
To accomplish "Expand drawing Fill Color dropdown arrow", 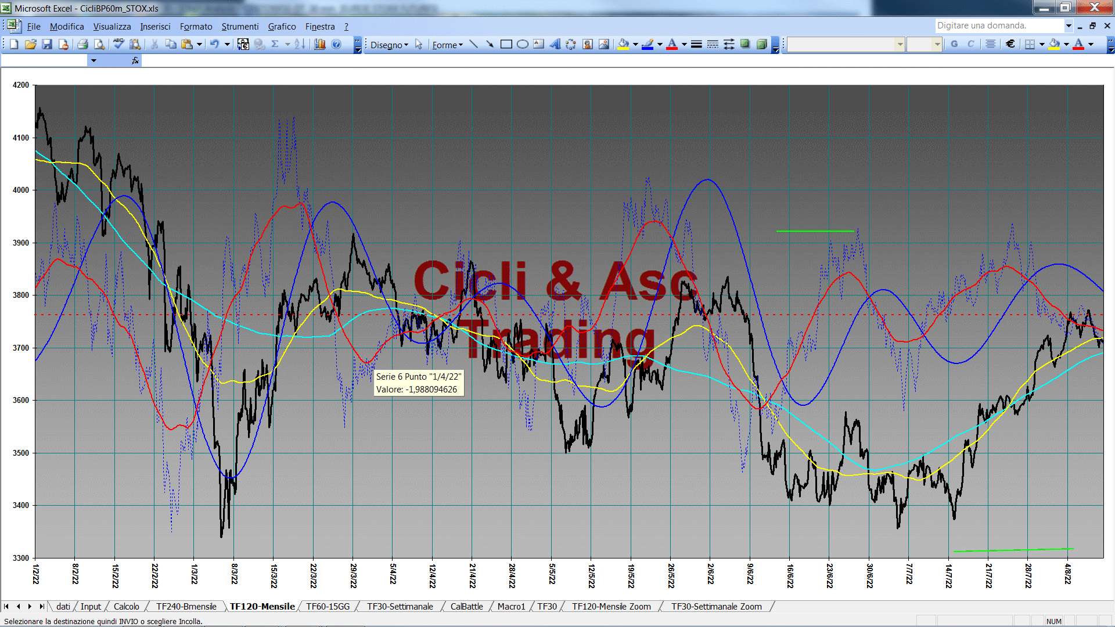I will tap(635, 44).
